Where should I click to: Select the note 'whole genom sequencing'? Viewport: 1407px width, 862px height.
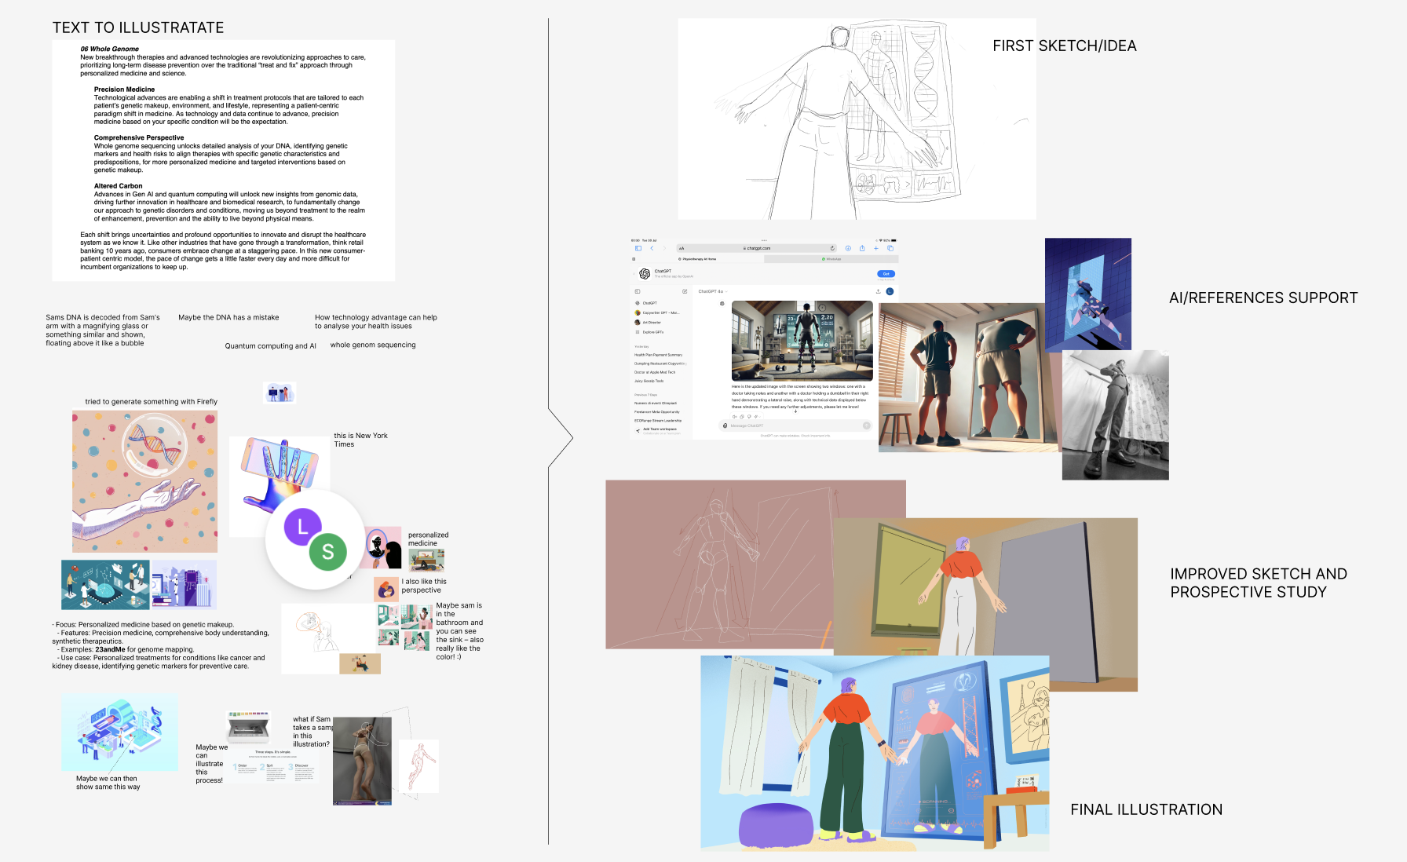373,345
